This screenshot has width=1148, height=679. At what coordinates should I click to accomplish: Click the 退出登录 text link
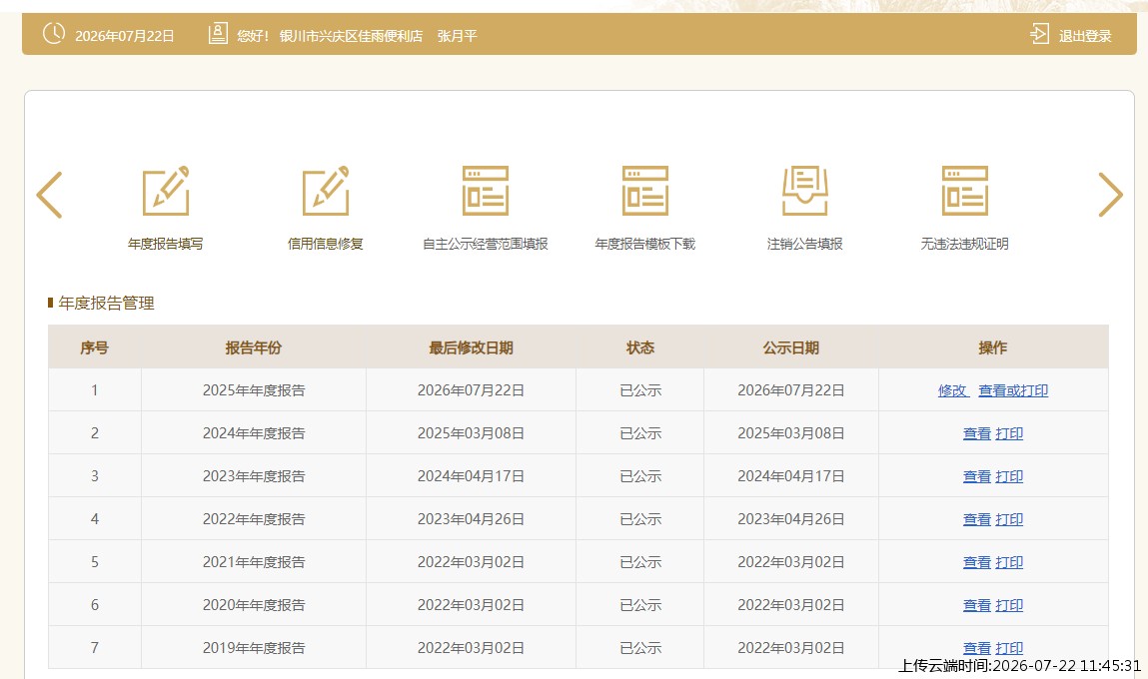[x=1085, y=36]
